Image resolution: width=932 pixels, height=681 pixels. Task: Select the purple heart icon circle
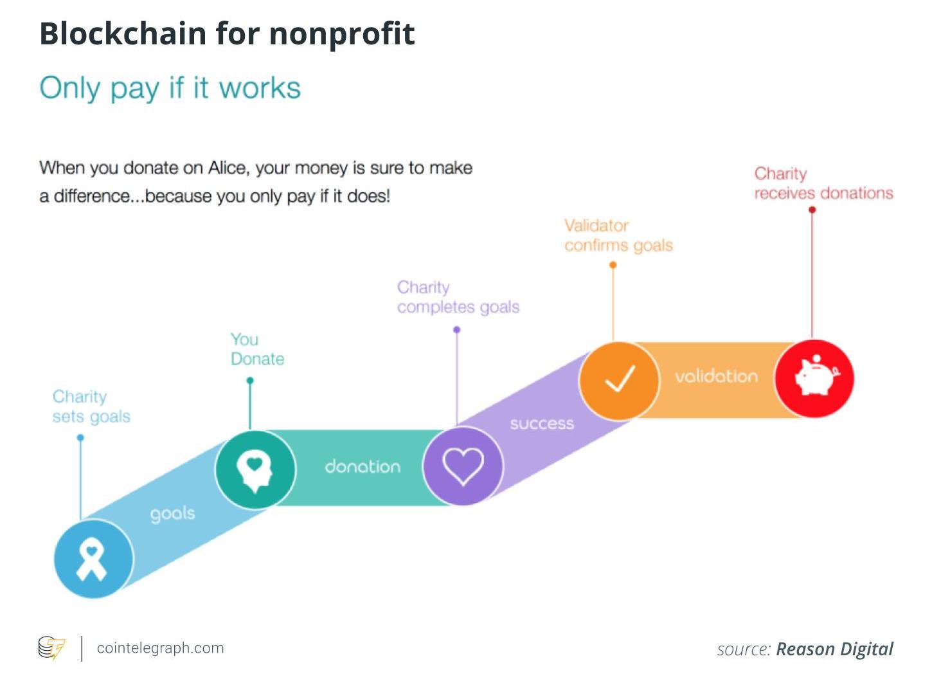point(463,465)
